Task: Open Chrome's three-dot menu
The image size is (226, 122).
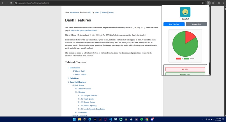Action: (x=223, y=3)
